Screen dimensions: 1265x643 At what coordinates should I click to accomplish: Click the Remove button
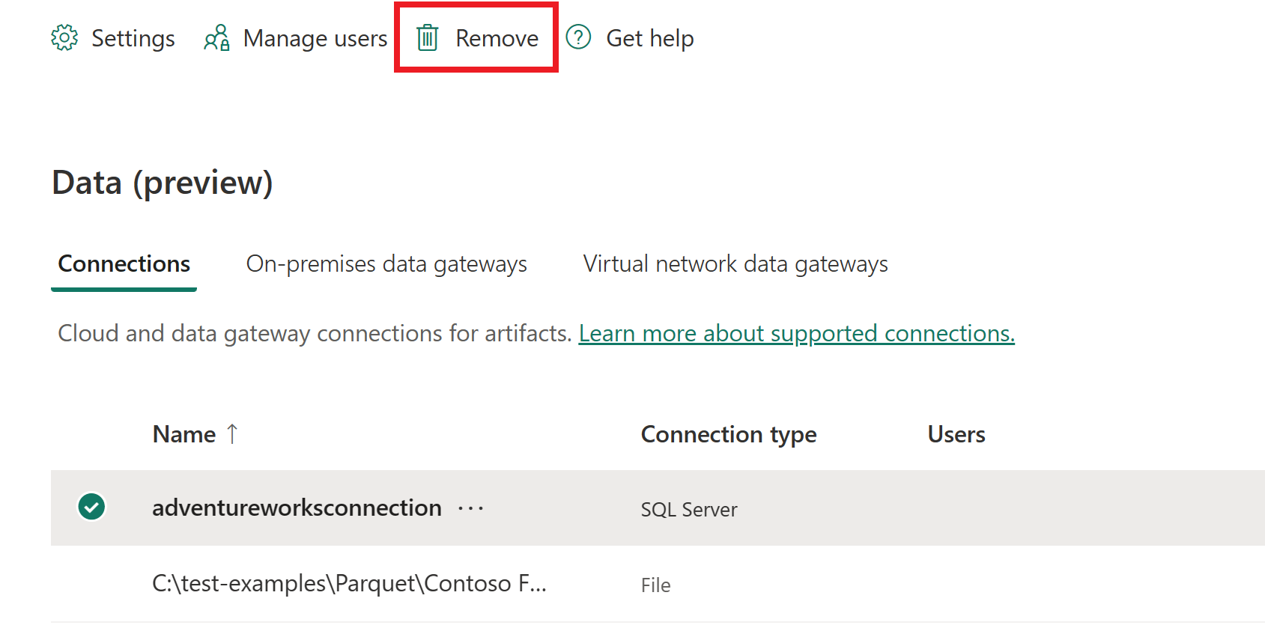pos(497,38)
